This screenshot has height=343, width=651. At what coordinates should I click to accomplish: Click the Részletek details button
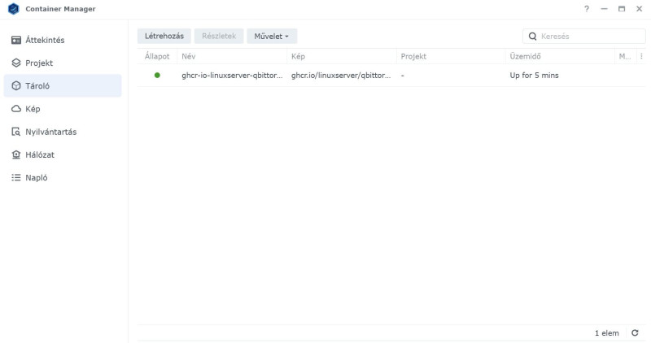pyautogui.click(x=219, y=36)
